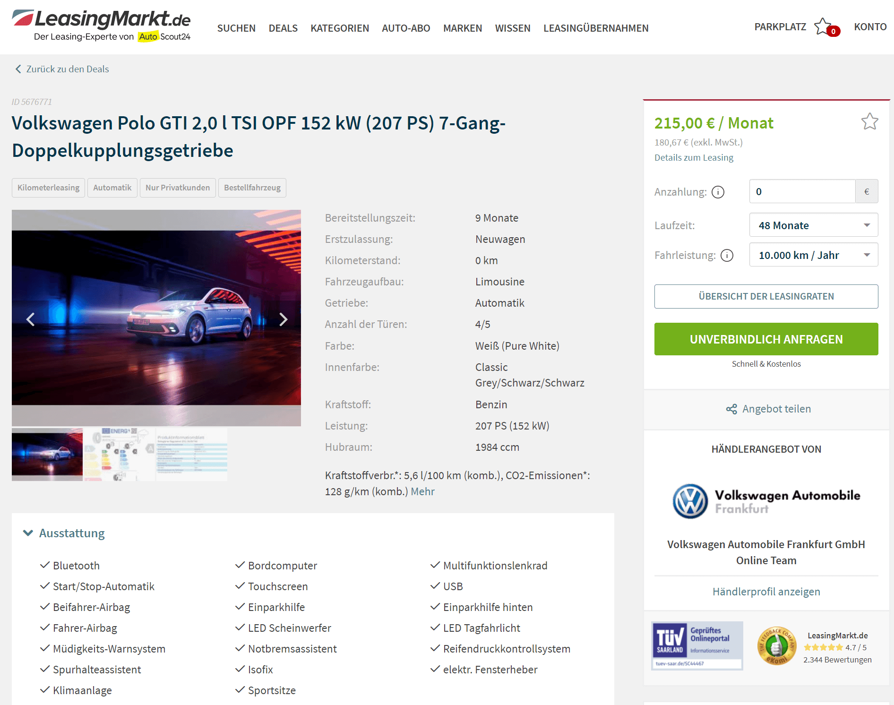Click the euro symbol in Anzahlung field
894x705 pixels.
(x=867, y=191)
